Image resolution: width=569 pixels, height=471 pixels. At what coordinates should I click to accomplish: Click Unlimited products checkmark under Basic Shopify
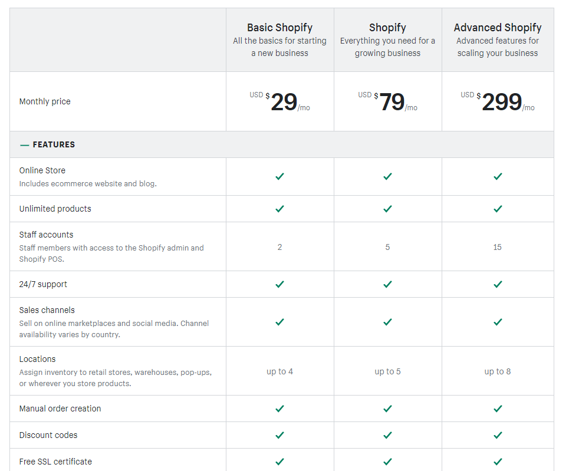[279, 209]
